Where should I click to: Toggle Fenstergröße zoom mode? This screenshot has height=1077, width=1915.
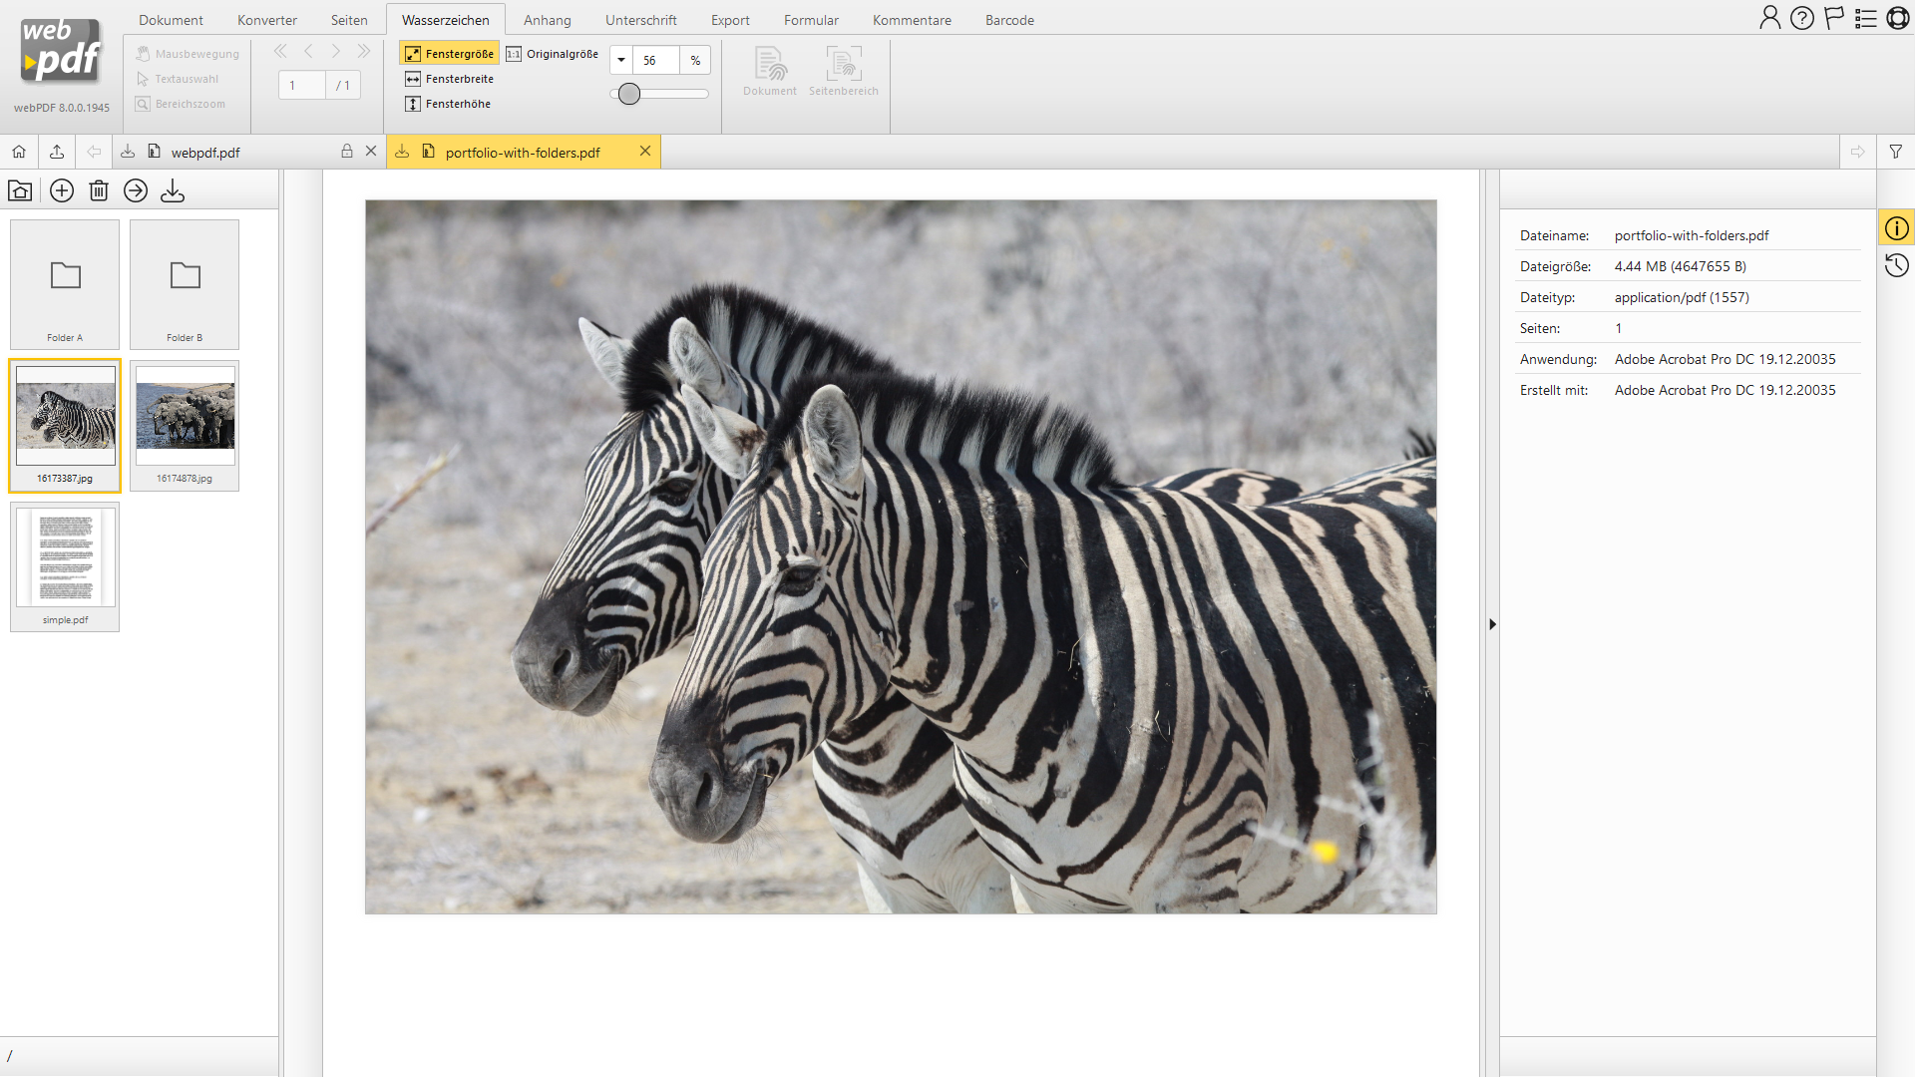[x=449, y=54]
